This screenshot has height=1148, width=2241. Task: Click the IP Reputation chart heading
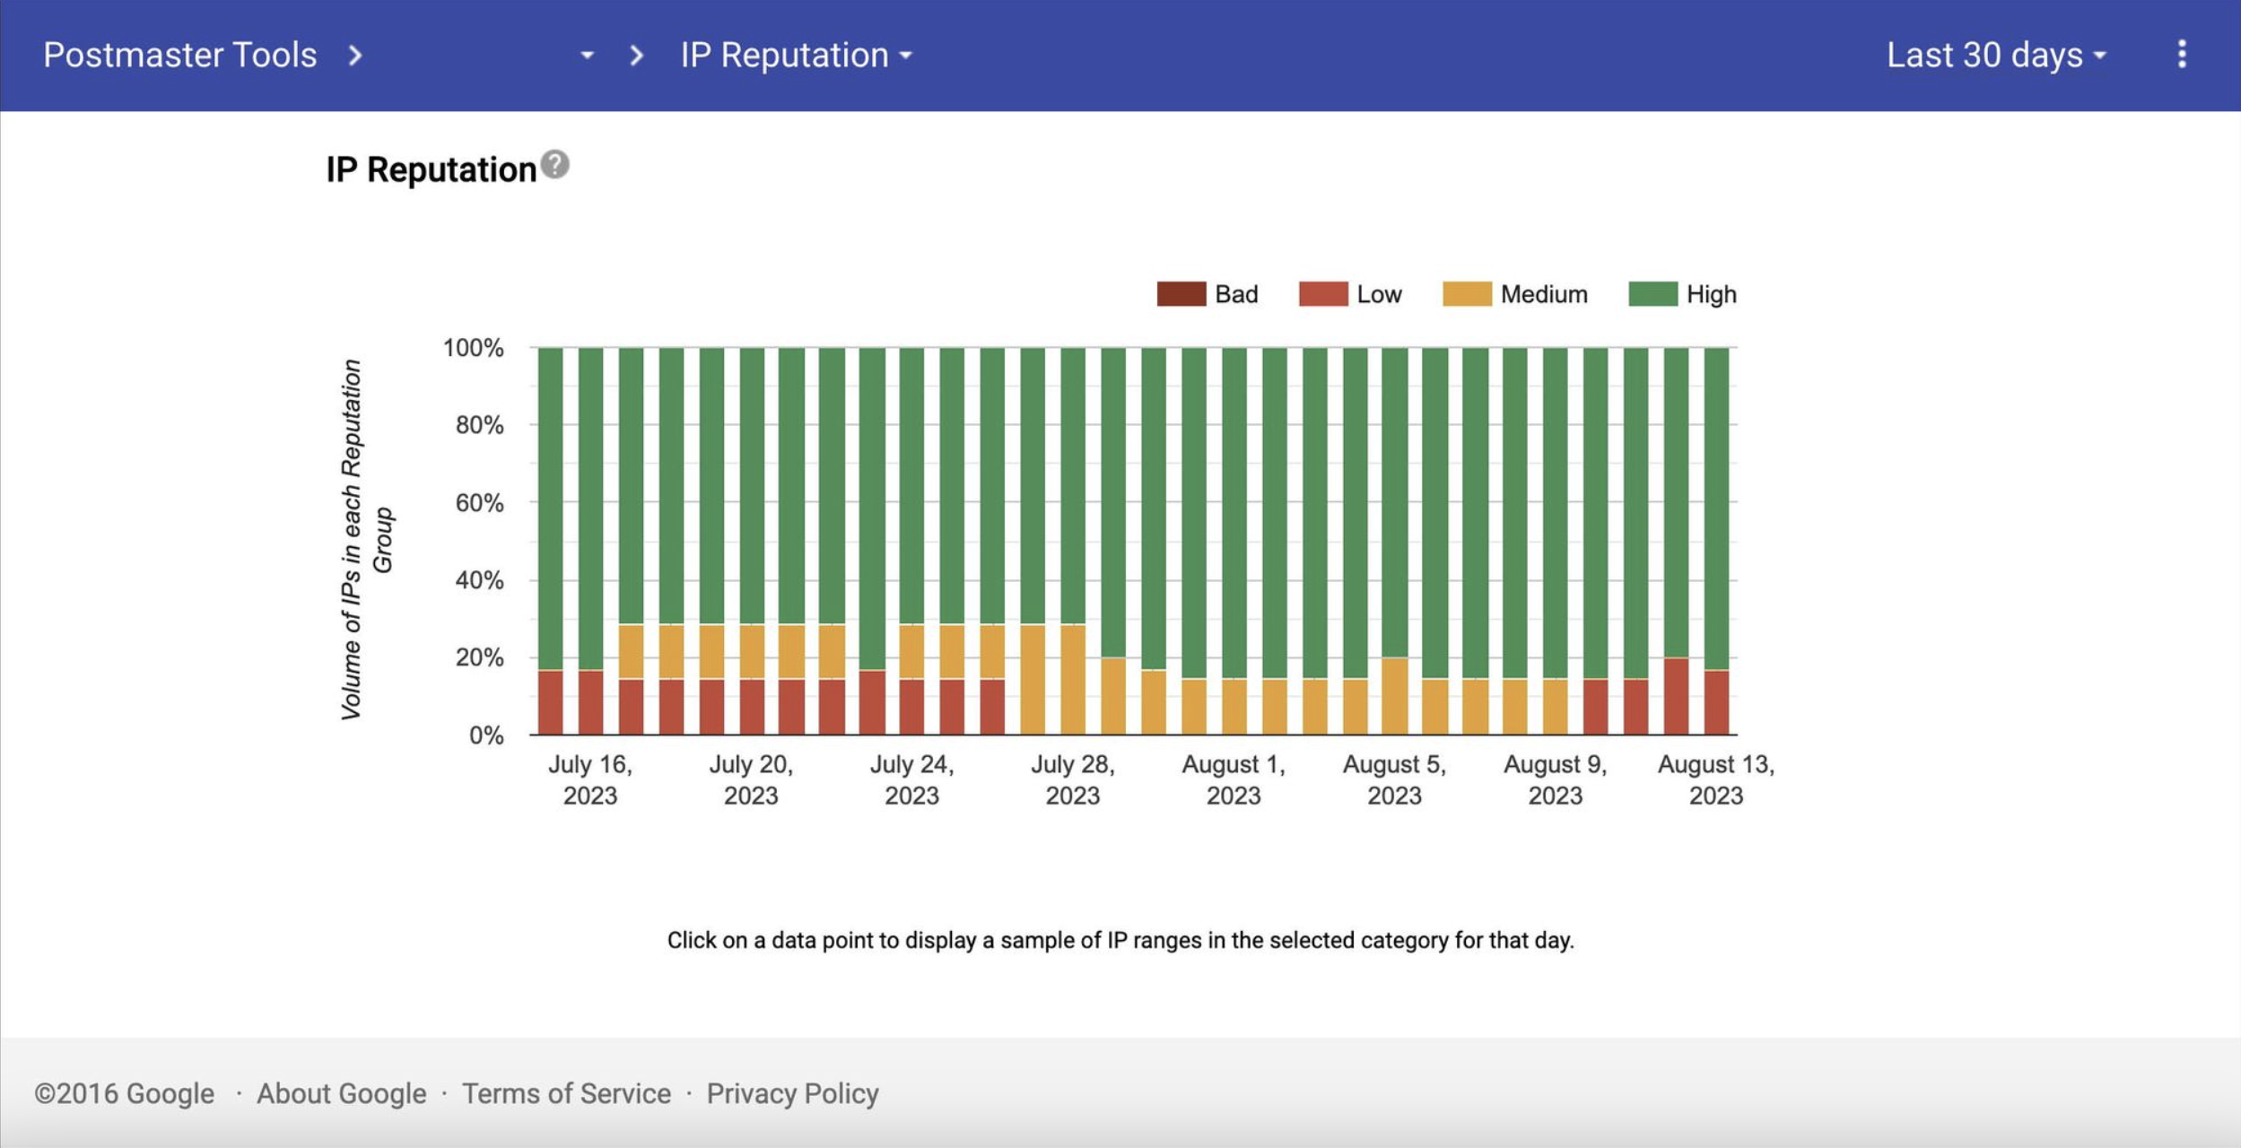click(x=431, y=170)
